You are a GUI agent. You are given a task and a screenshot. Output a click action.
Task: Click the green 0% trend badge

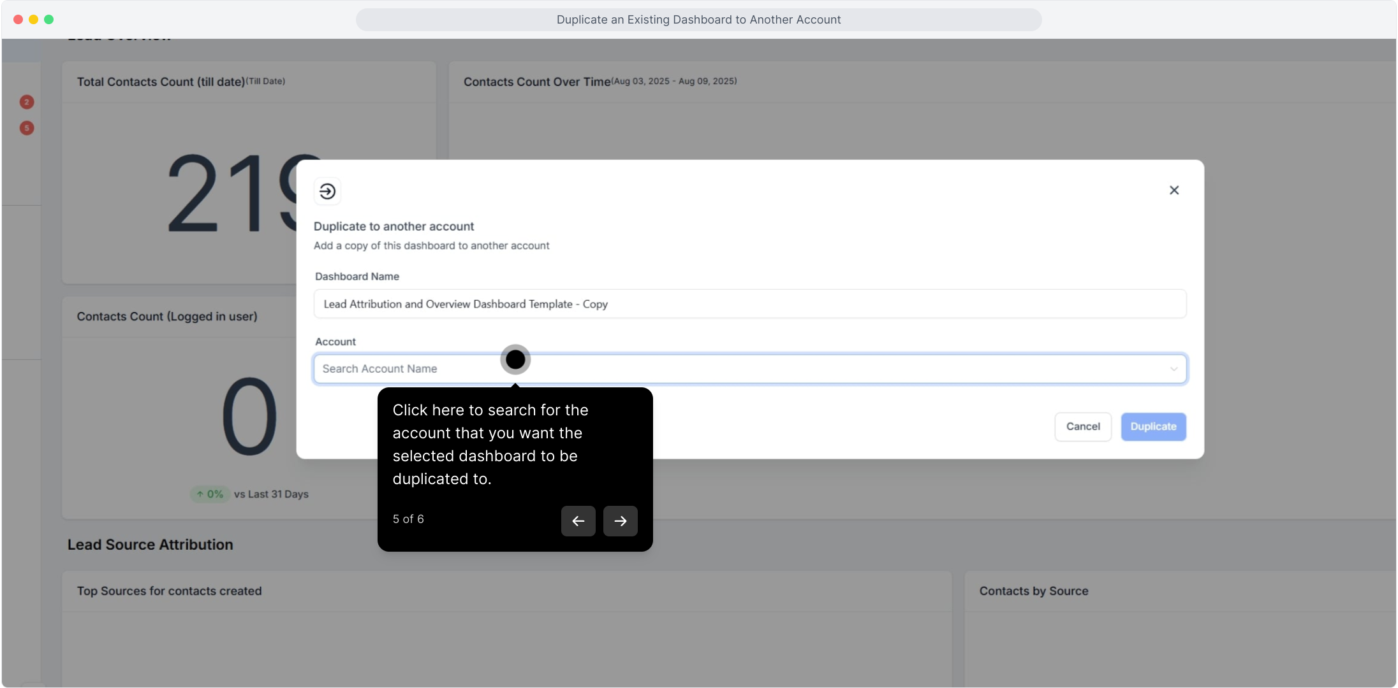coord(210,494)
